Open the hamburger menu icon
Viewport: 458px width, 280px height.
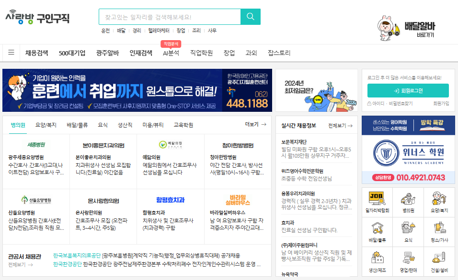point(11,53)
